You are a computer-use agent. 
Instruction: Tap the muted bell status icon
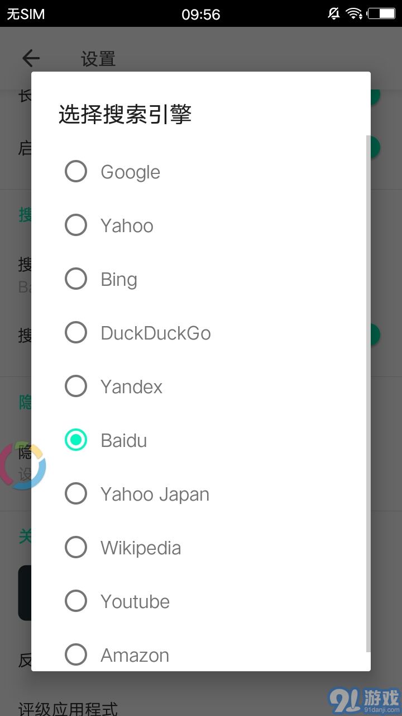(x=334, y=13)
